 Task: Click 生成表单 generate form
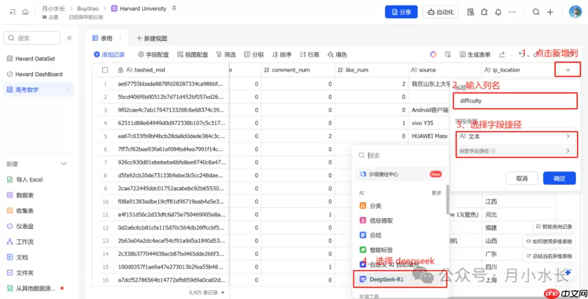[475, 55]
